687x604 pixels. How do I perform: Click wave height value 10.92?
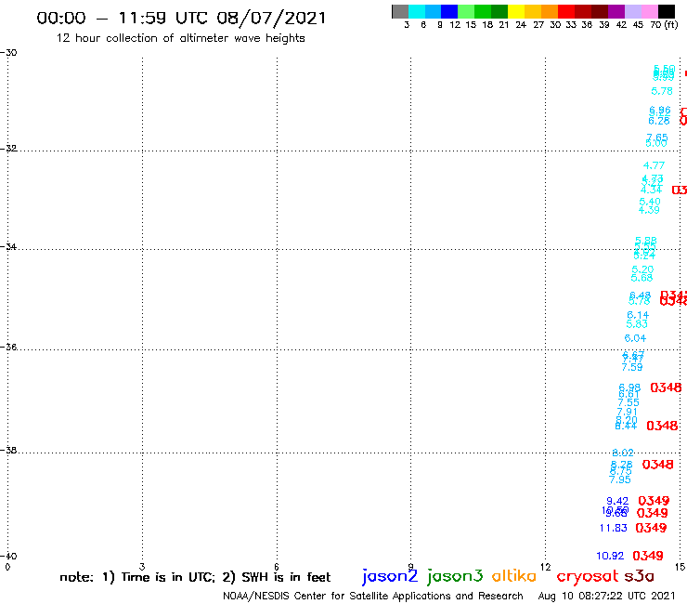pyautogui.click(x=610, y=556)
